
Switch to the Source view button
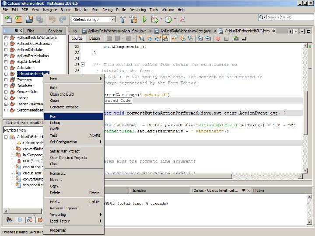coord(77,38)
